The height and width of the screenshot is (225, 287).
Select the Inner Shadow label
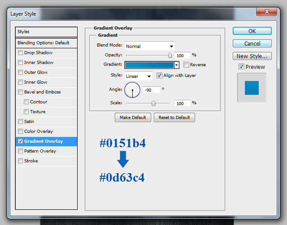click(x=39, y=63)
